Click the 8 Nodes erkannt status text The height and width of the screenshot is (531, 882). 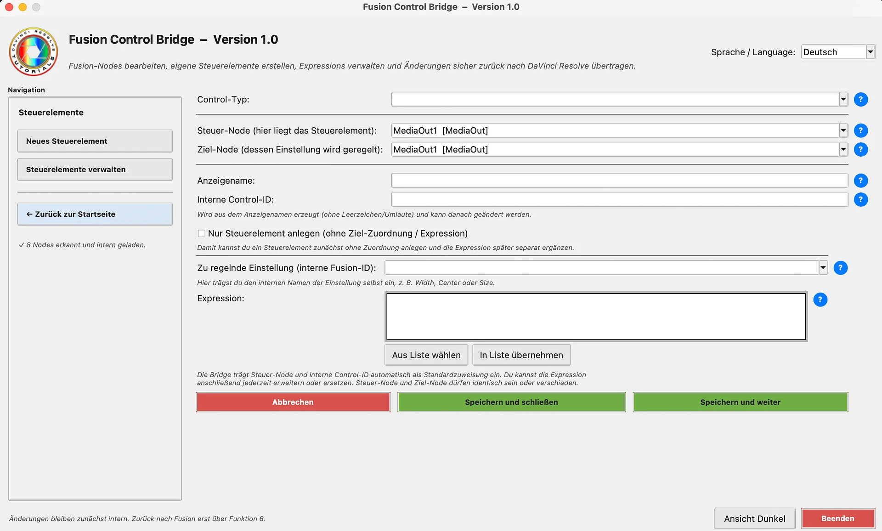pyautogui.click(x=82, y=245)
